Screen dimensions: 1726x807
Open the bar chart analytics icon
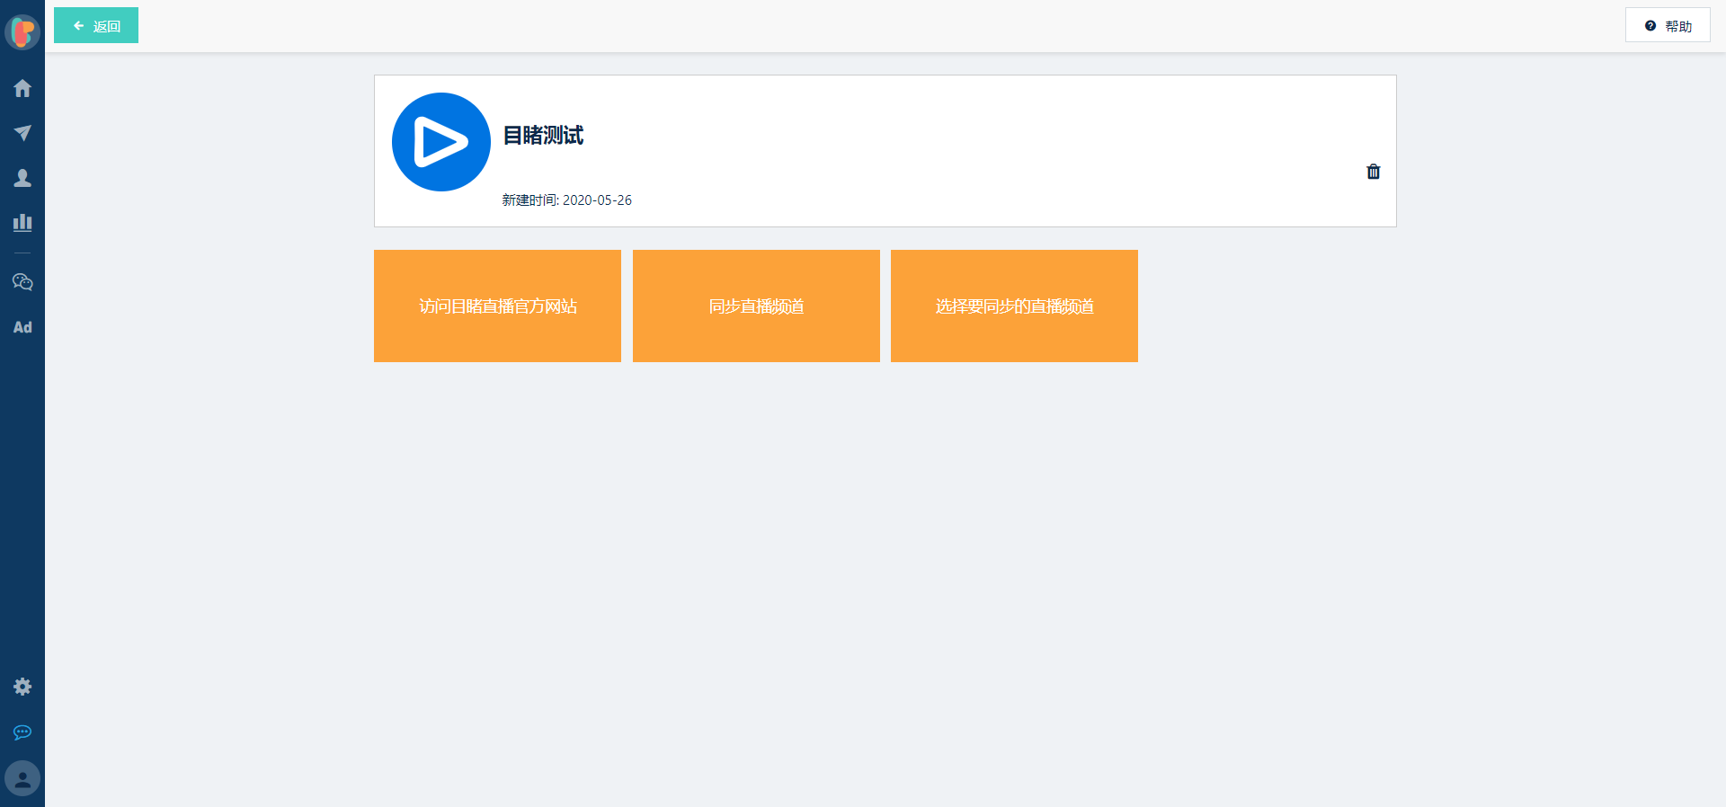click(x=22, y=222)
